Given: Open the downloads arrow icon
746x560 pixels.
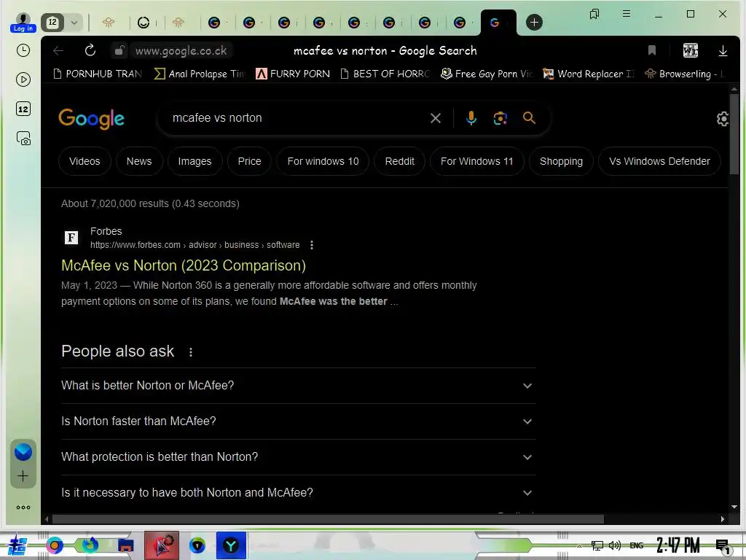Looking at the screenshot, I should pyautogui.click(x=723, y=50).
